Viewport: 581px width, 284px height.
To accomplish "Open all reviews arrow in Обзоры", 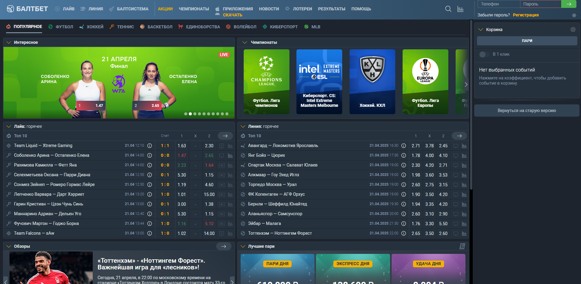I will (x=224, y=246).
